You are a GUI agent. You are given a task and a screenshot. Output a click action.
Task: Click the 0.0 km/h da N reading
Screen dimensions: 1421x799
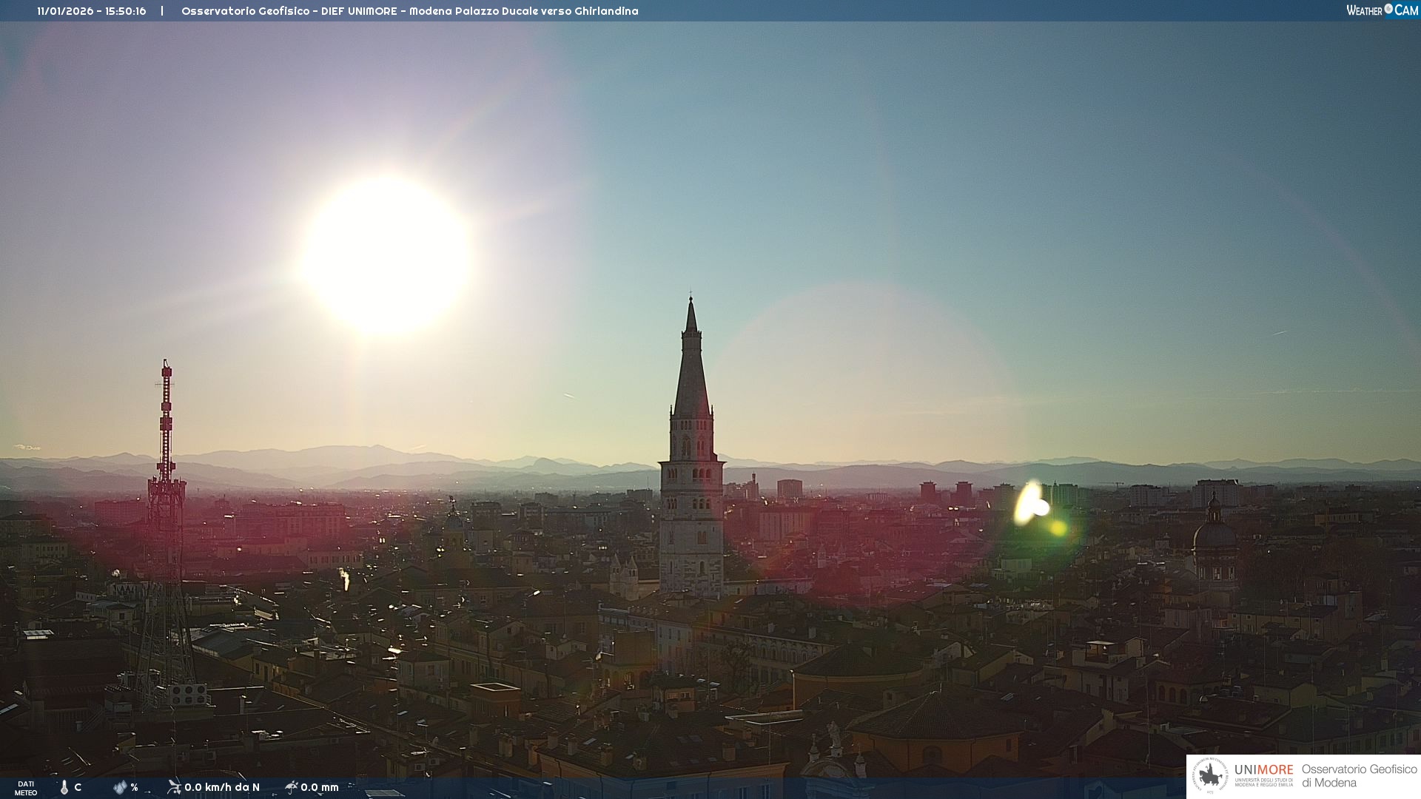pos(222,787)
